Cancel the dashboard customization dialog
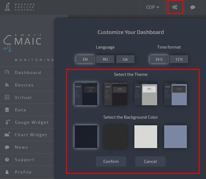 coord(150,161)
